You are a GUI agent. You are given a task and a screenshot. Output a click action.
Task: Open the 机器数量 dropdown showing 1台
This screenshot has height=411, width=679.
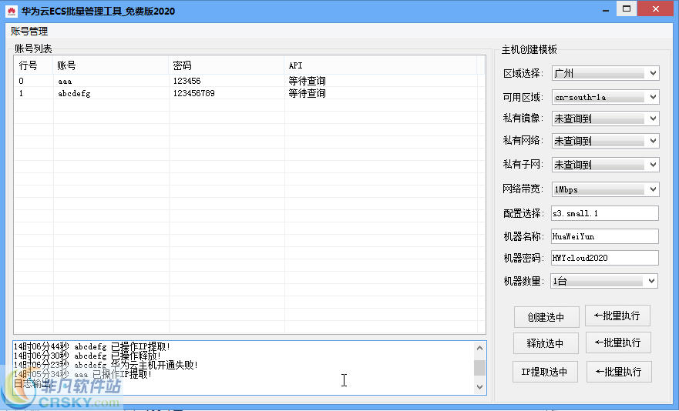[604, 281]
